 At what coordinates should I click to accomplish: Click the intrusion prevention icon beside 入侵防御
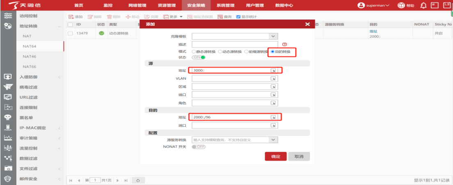pyautogui.click(x=8, y=77)
